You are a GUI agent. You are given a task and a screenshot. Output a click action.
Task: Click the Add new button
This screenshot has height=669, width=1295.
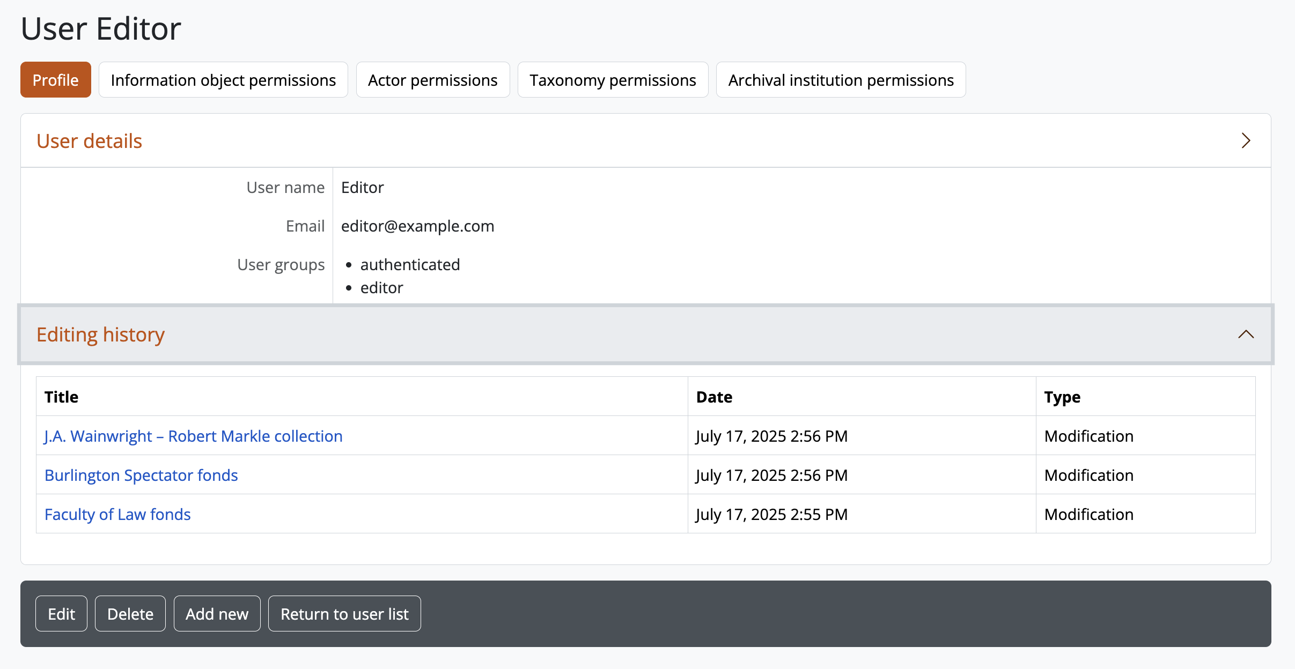(x=217, y=614)
